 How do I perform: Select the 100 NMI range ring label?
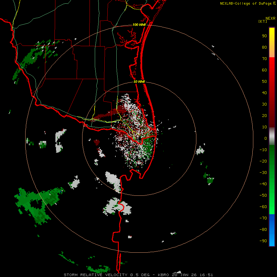[x=139, y=25]
